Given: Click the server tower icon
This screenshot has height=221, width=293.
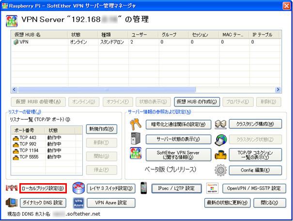Looking at the screenshot, I should 136,139.
